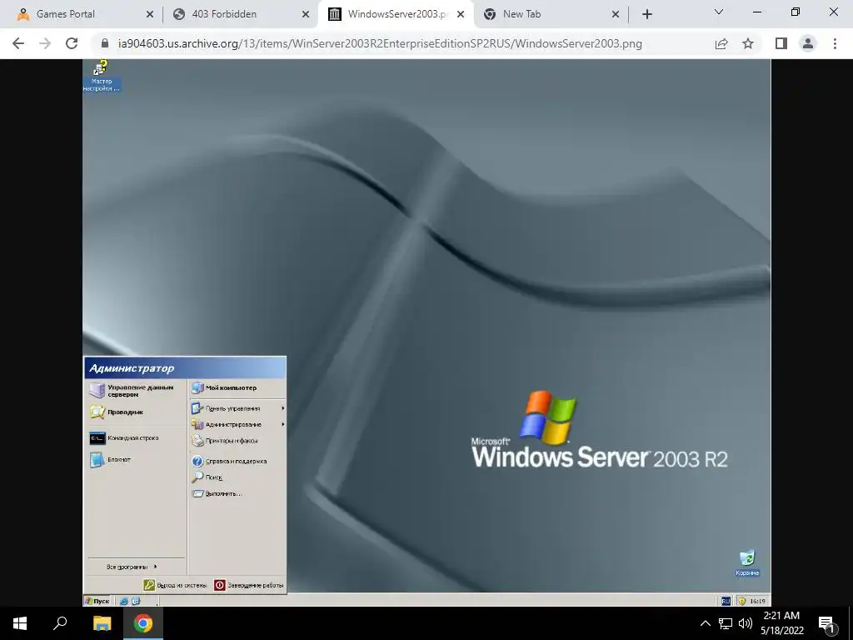Open the 2:21 AM clock calendar
The width and height of the screenshot is (853, 640).
[781, 623]
